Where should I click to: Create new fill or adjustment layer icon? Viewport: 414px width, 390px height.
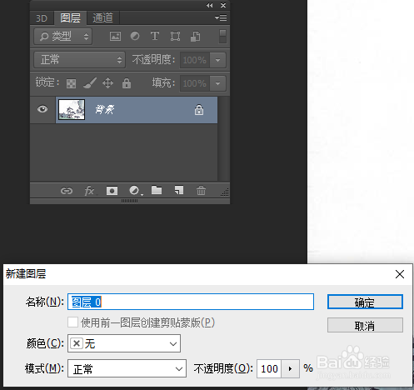[x=135, y=191]
